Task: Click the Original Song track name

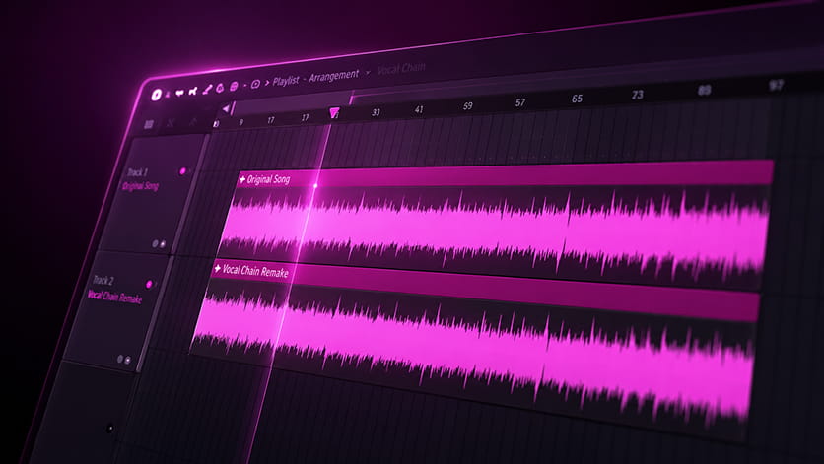Action: (x=140, y=186)
